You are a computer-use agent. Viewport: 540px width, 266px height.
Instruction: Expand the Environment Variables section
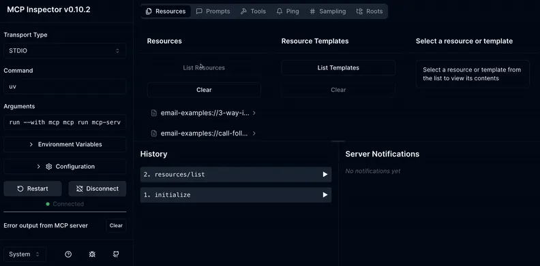click(x=65, y=144)
